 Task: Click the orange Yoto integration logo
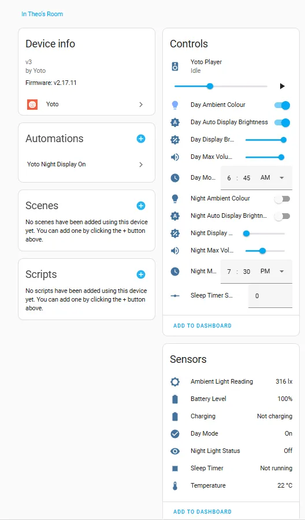32,105
